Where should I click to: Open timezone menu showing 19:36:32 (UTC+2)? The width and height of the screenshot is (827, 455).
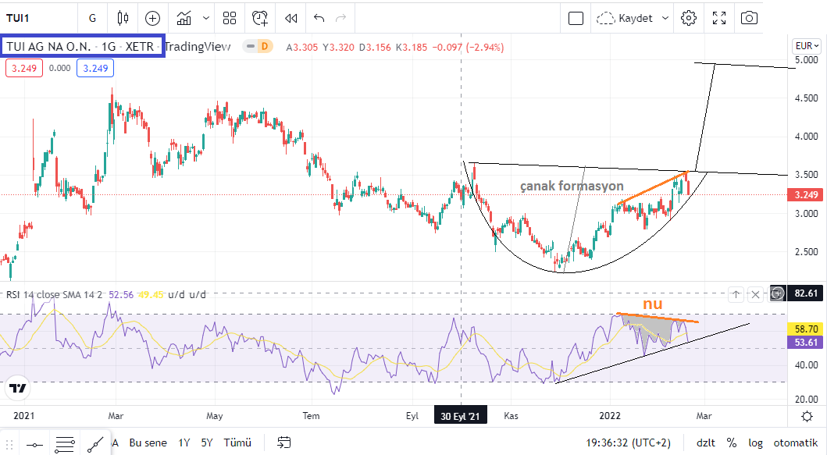click(628, 443)
